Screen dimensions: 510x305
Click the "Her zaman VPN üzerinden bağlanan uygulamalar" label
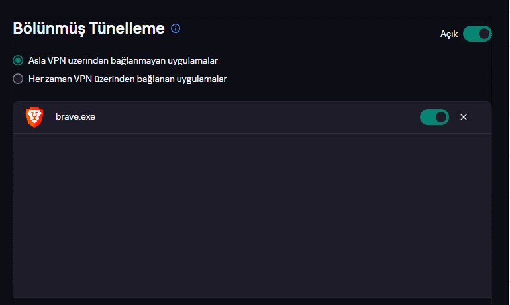coord(128,79)
